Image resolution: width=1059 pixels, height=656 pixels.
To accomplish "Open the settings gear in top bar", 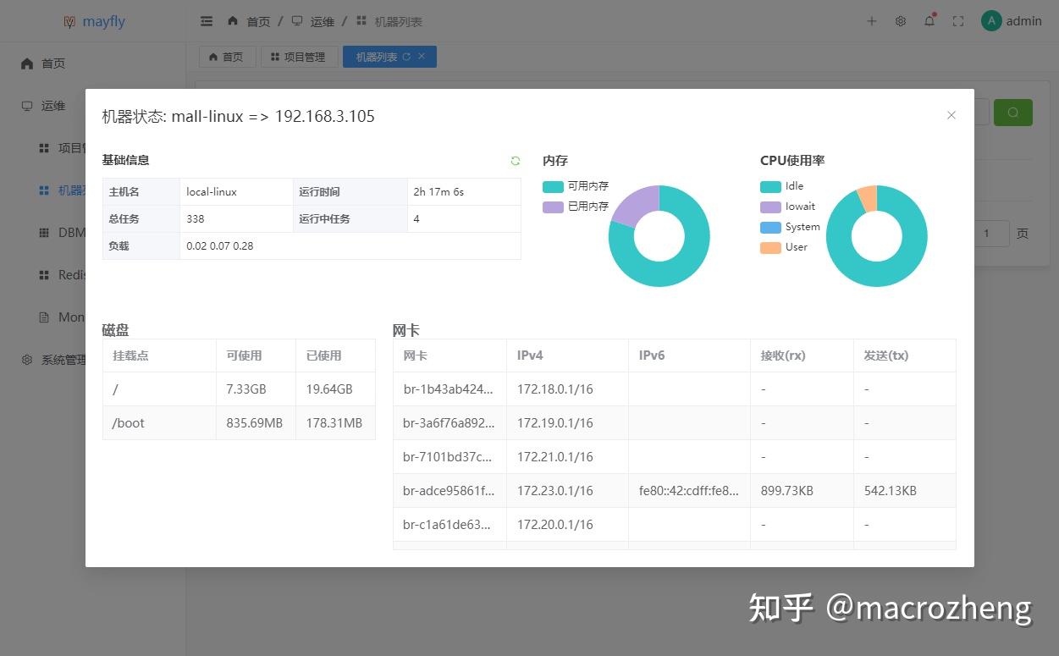I will coord(900,21).
